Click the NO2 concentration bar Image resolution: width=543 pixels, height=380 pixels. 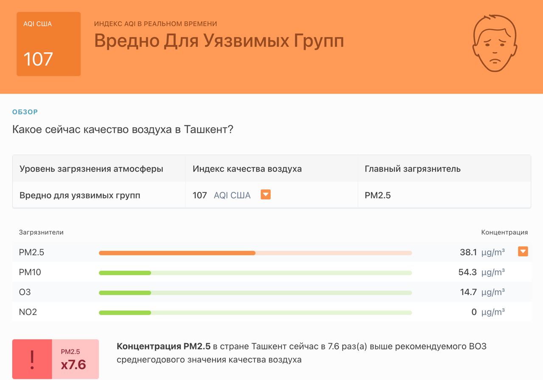tap(255, 313)
